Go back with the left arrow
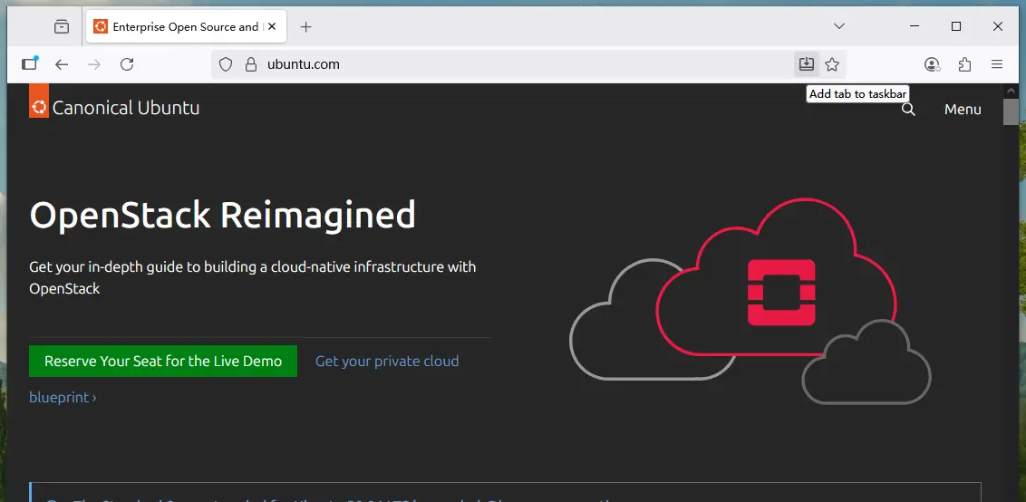 coord(62,64)
